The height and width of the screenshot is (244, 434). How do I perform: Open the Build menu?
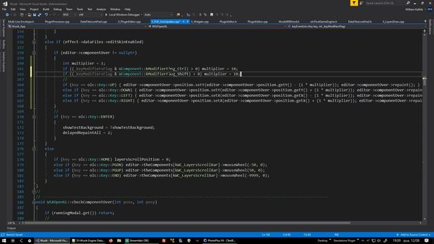click(x=46, y=9)
